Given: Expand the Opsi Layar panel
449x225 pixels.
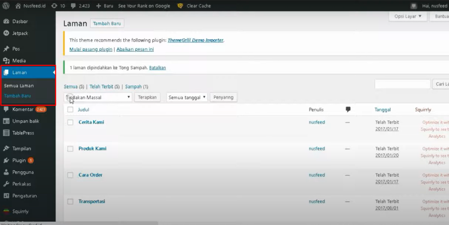Looking at the screenshot, I should [x=407, y=17].
